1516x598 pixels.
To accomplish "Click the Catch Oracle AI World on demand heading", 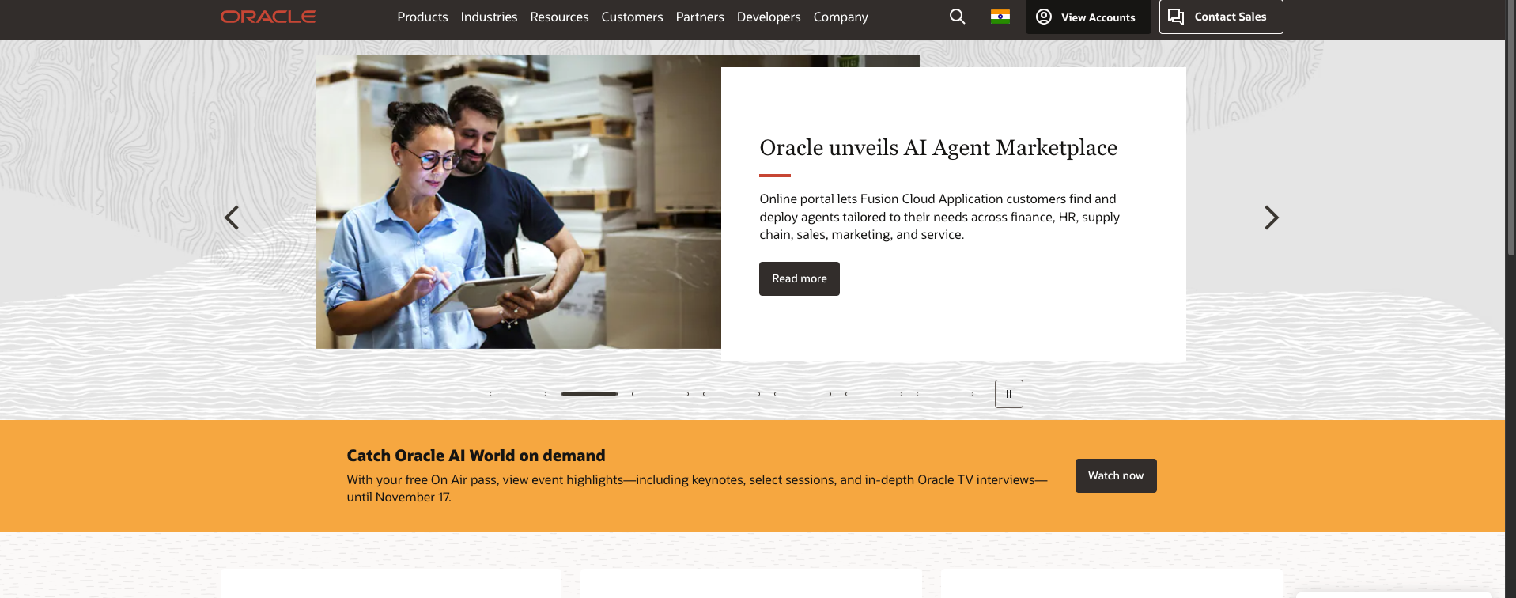I will pyautogui.click(x=476, y=456).
